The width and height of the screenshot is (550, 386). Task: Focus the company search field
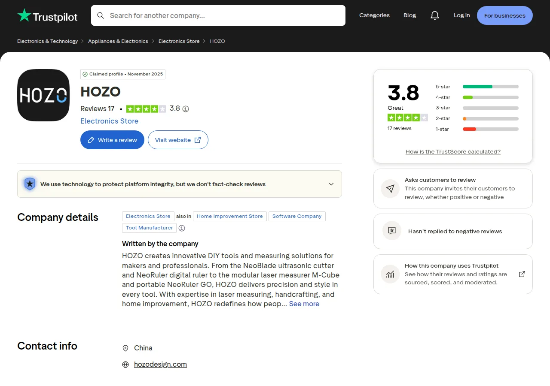pos(218,15)
